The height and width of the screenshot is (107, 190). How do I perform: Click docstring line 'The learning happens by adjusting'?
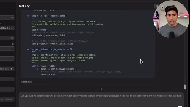(64, 21)
